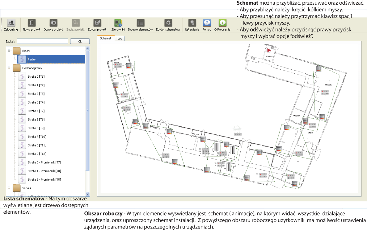This screenshot has height=230, width=367.
Task: Click tree scrollbar down arrow
Action: click(87, 194)
